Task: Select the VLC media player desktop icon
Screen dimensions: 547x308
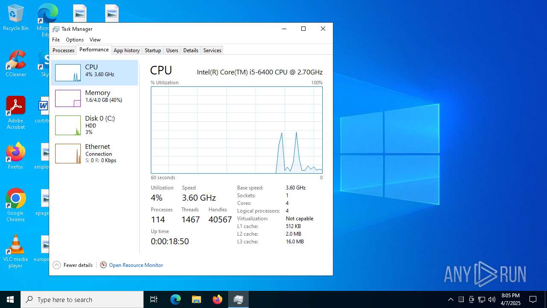Action: (x=16, y=252)
